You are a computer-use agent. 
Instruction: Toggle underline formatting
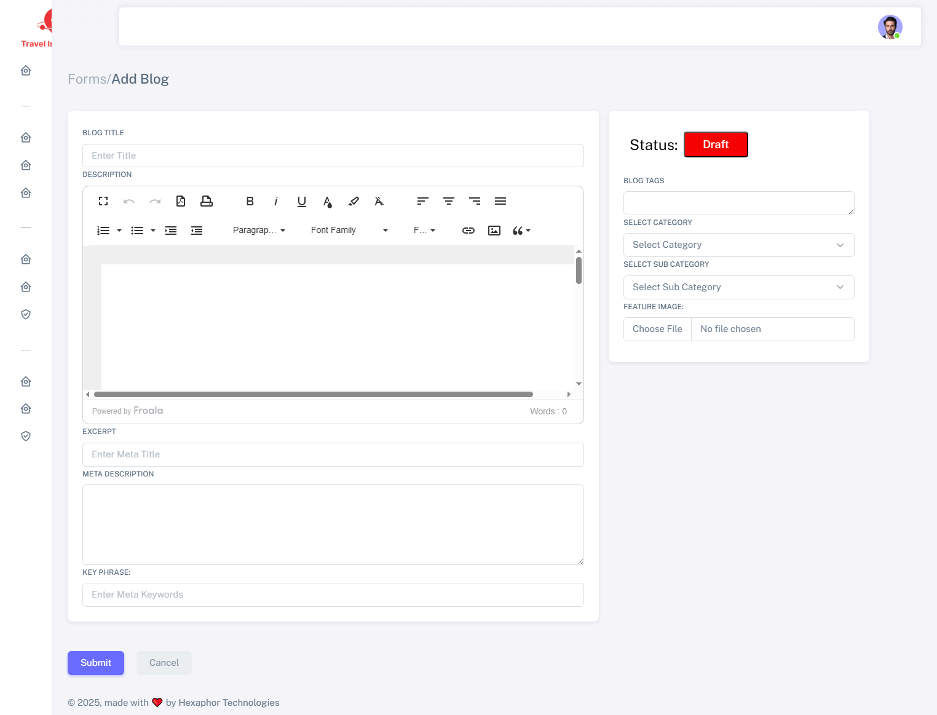[302, 201]
